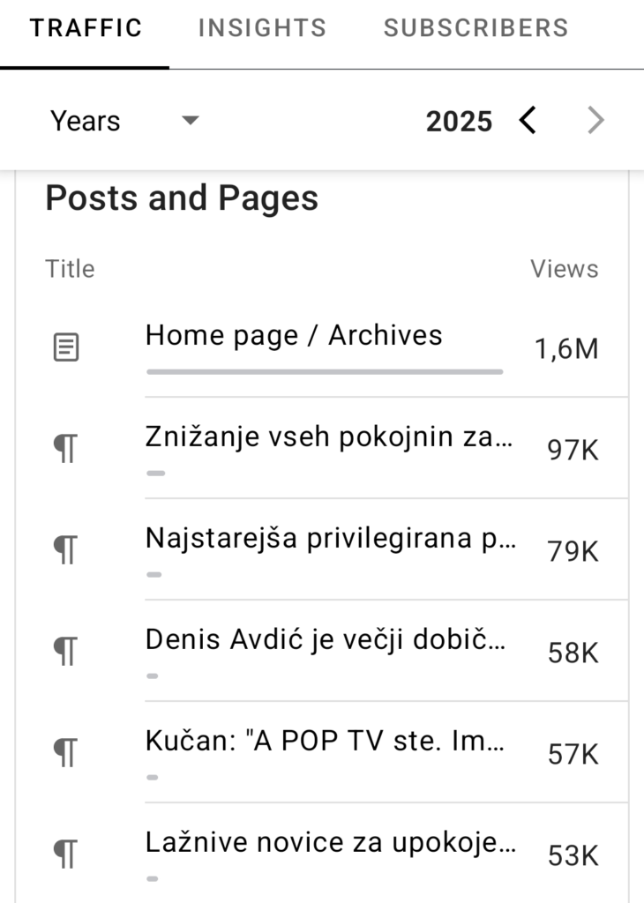This screenshot has width=644, height=903.
Task: Click the Home page views progress bar
Action: [x=325, y=372]
